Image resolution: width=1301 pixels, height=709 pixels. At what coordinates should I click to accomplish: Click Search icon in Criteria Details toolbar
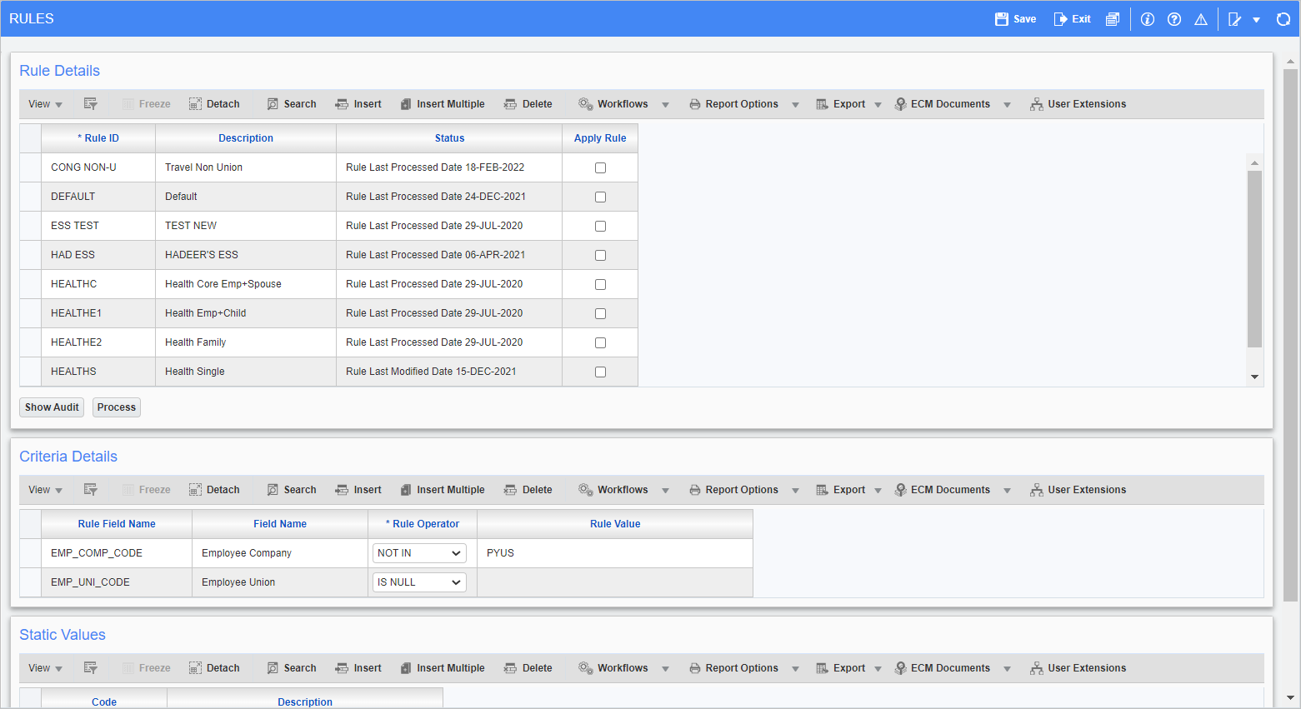click(x=273, y=490)
